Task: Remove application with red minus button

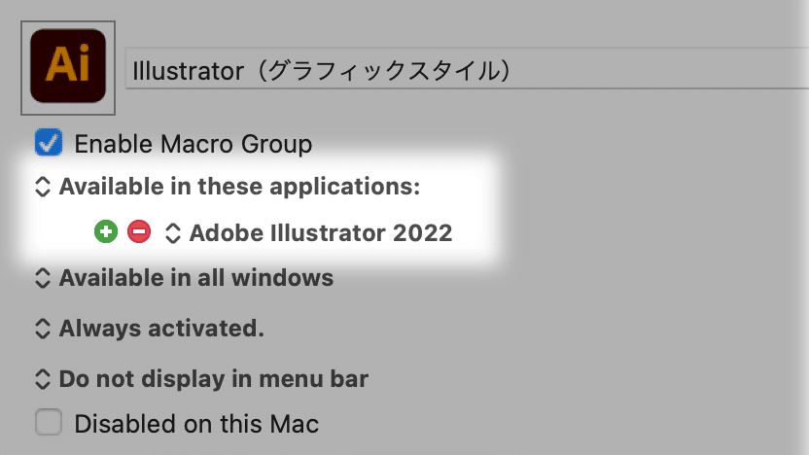Action: [x=139, y=231]
